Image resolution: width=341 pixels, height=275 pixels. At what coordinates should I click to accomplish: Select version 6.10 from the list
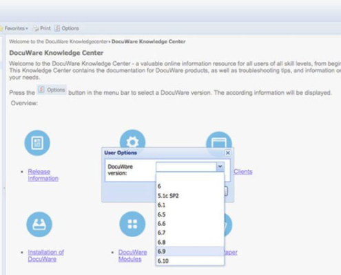tap(189, 261)
